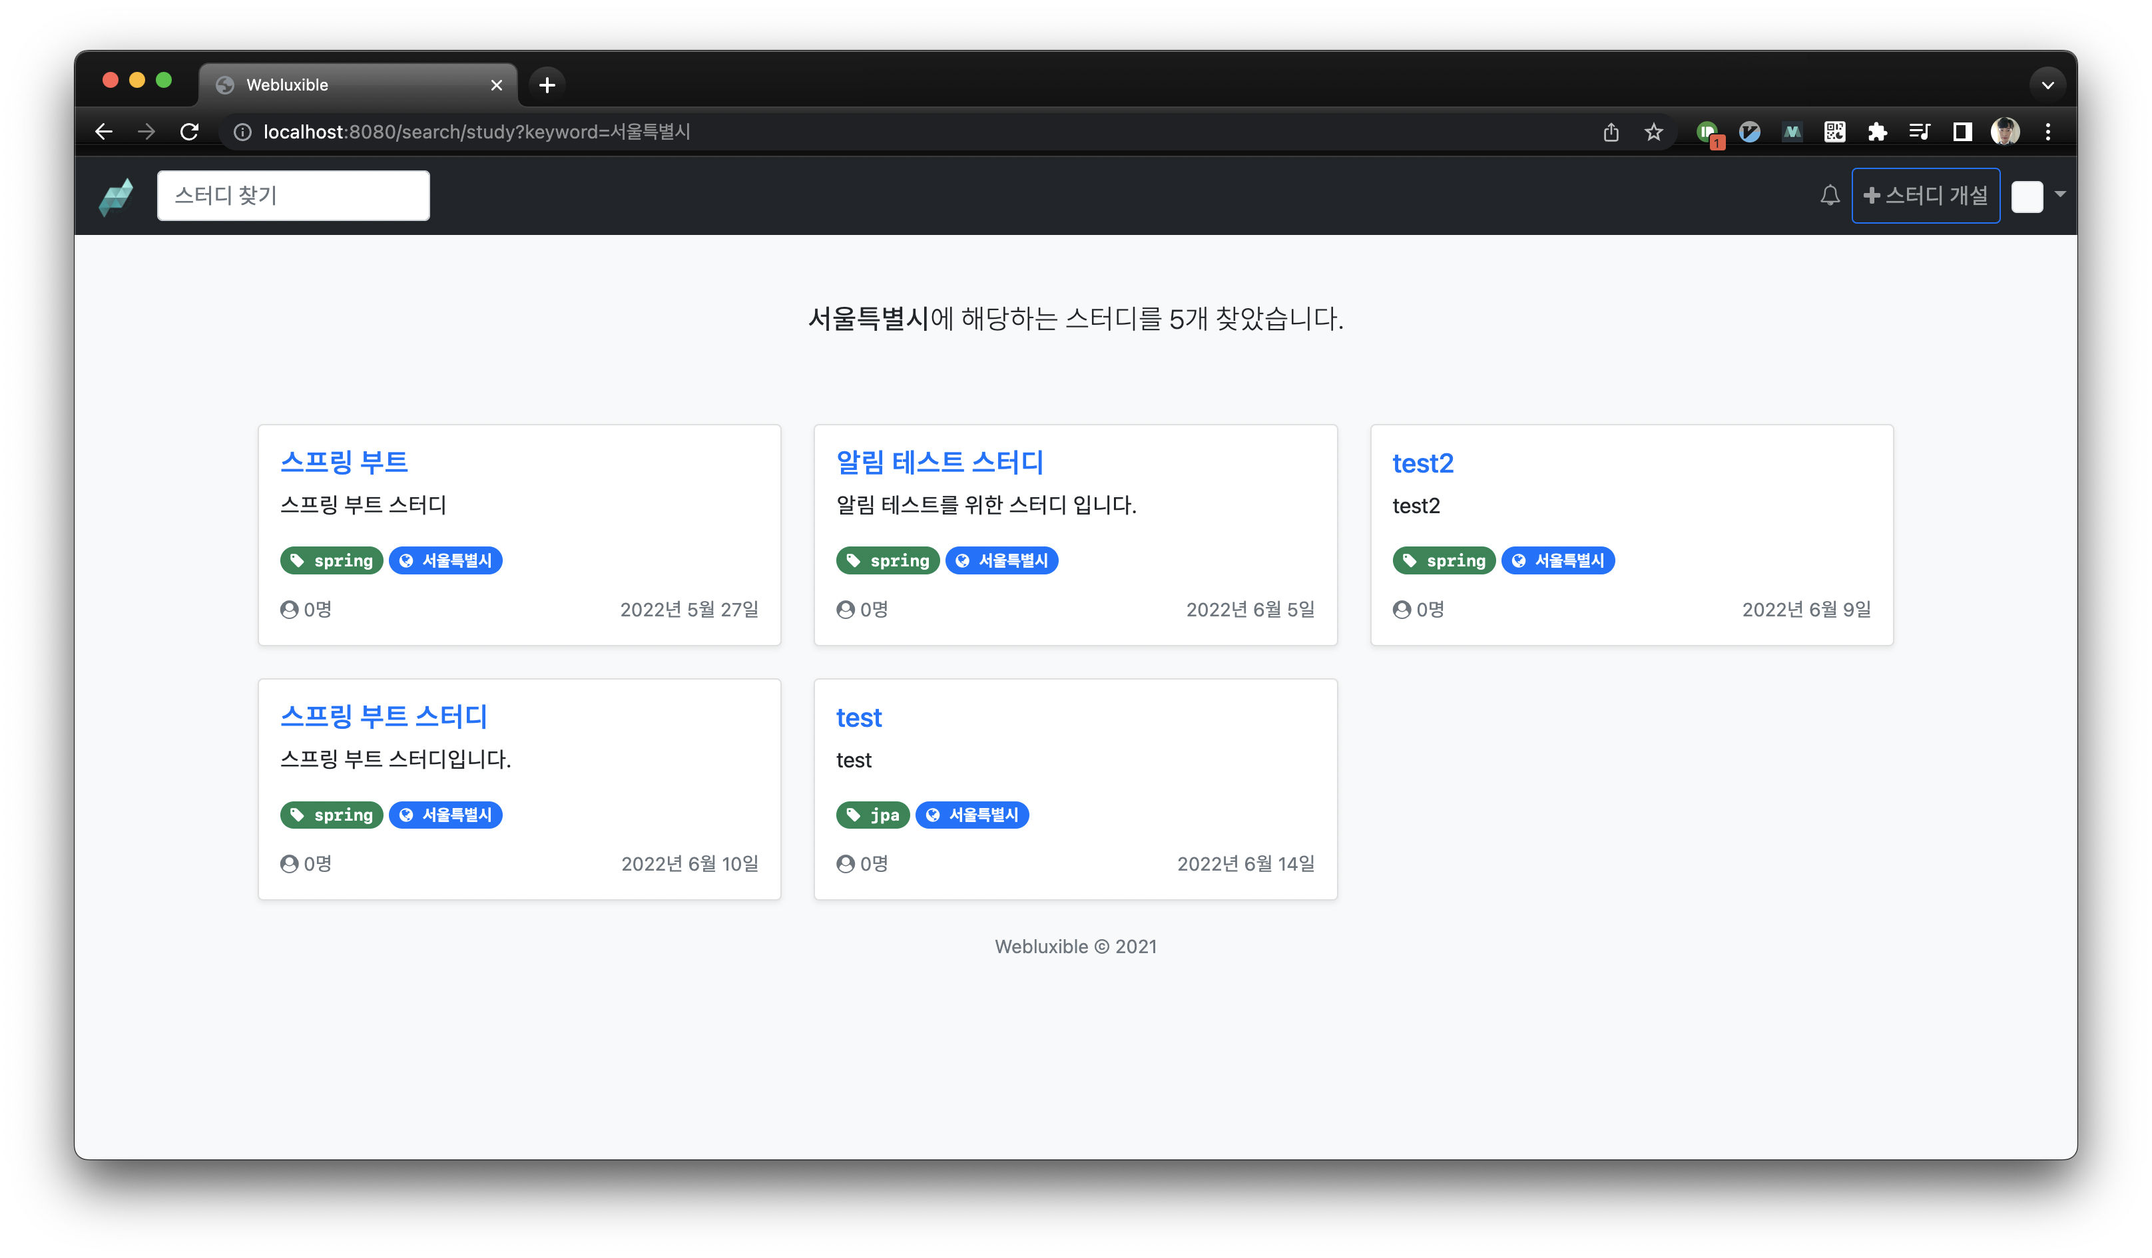Open the media control playlist icon
This screenshot has height=1258, width=2152.
1920,132
